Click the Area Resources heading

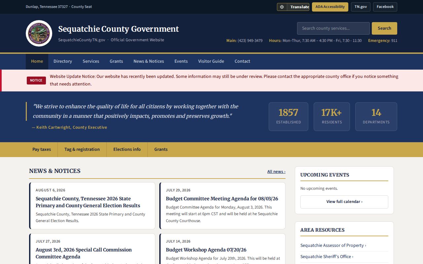click(322, 230)
